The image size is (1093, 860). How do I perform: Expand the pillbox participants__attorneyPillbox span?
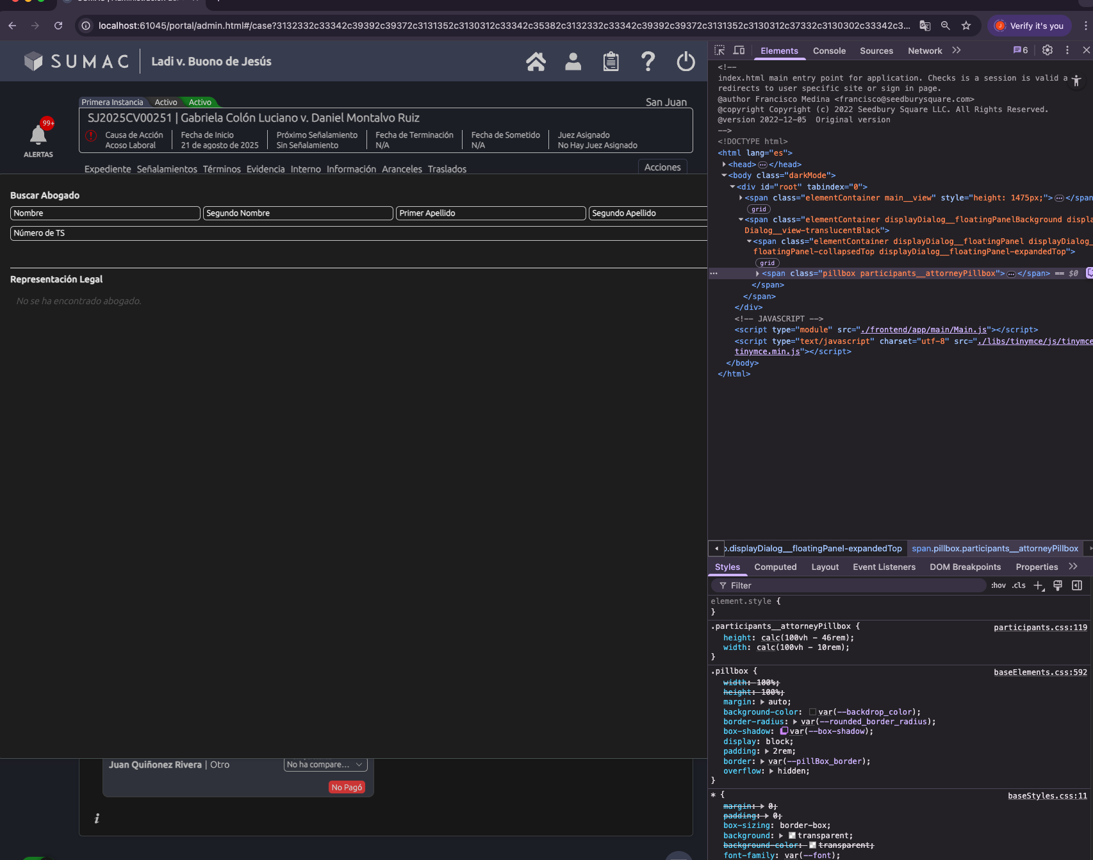click(x=757, y=273)
